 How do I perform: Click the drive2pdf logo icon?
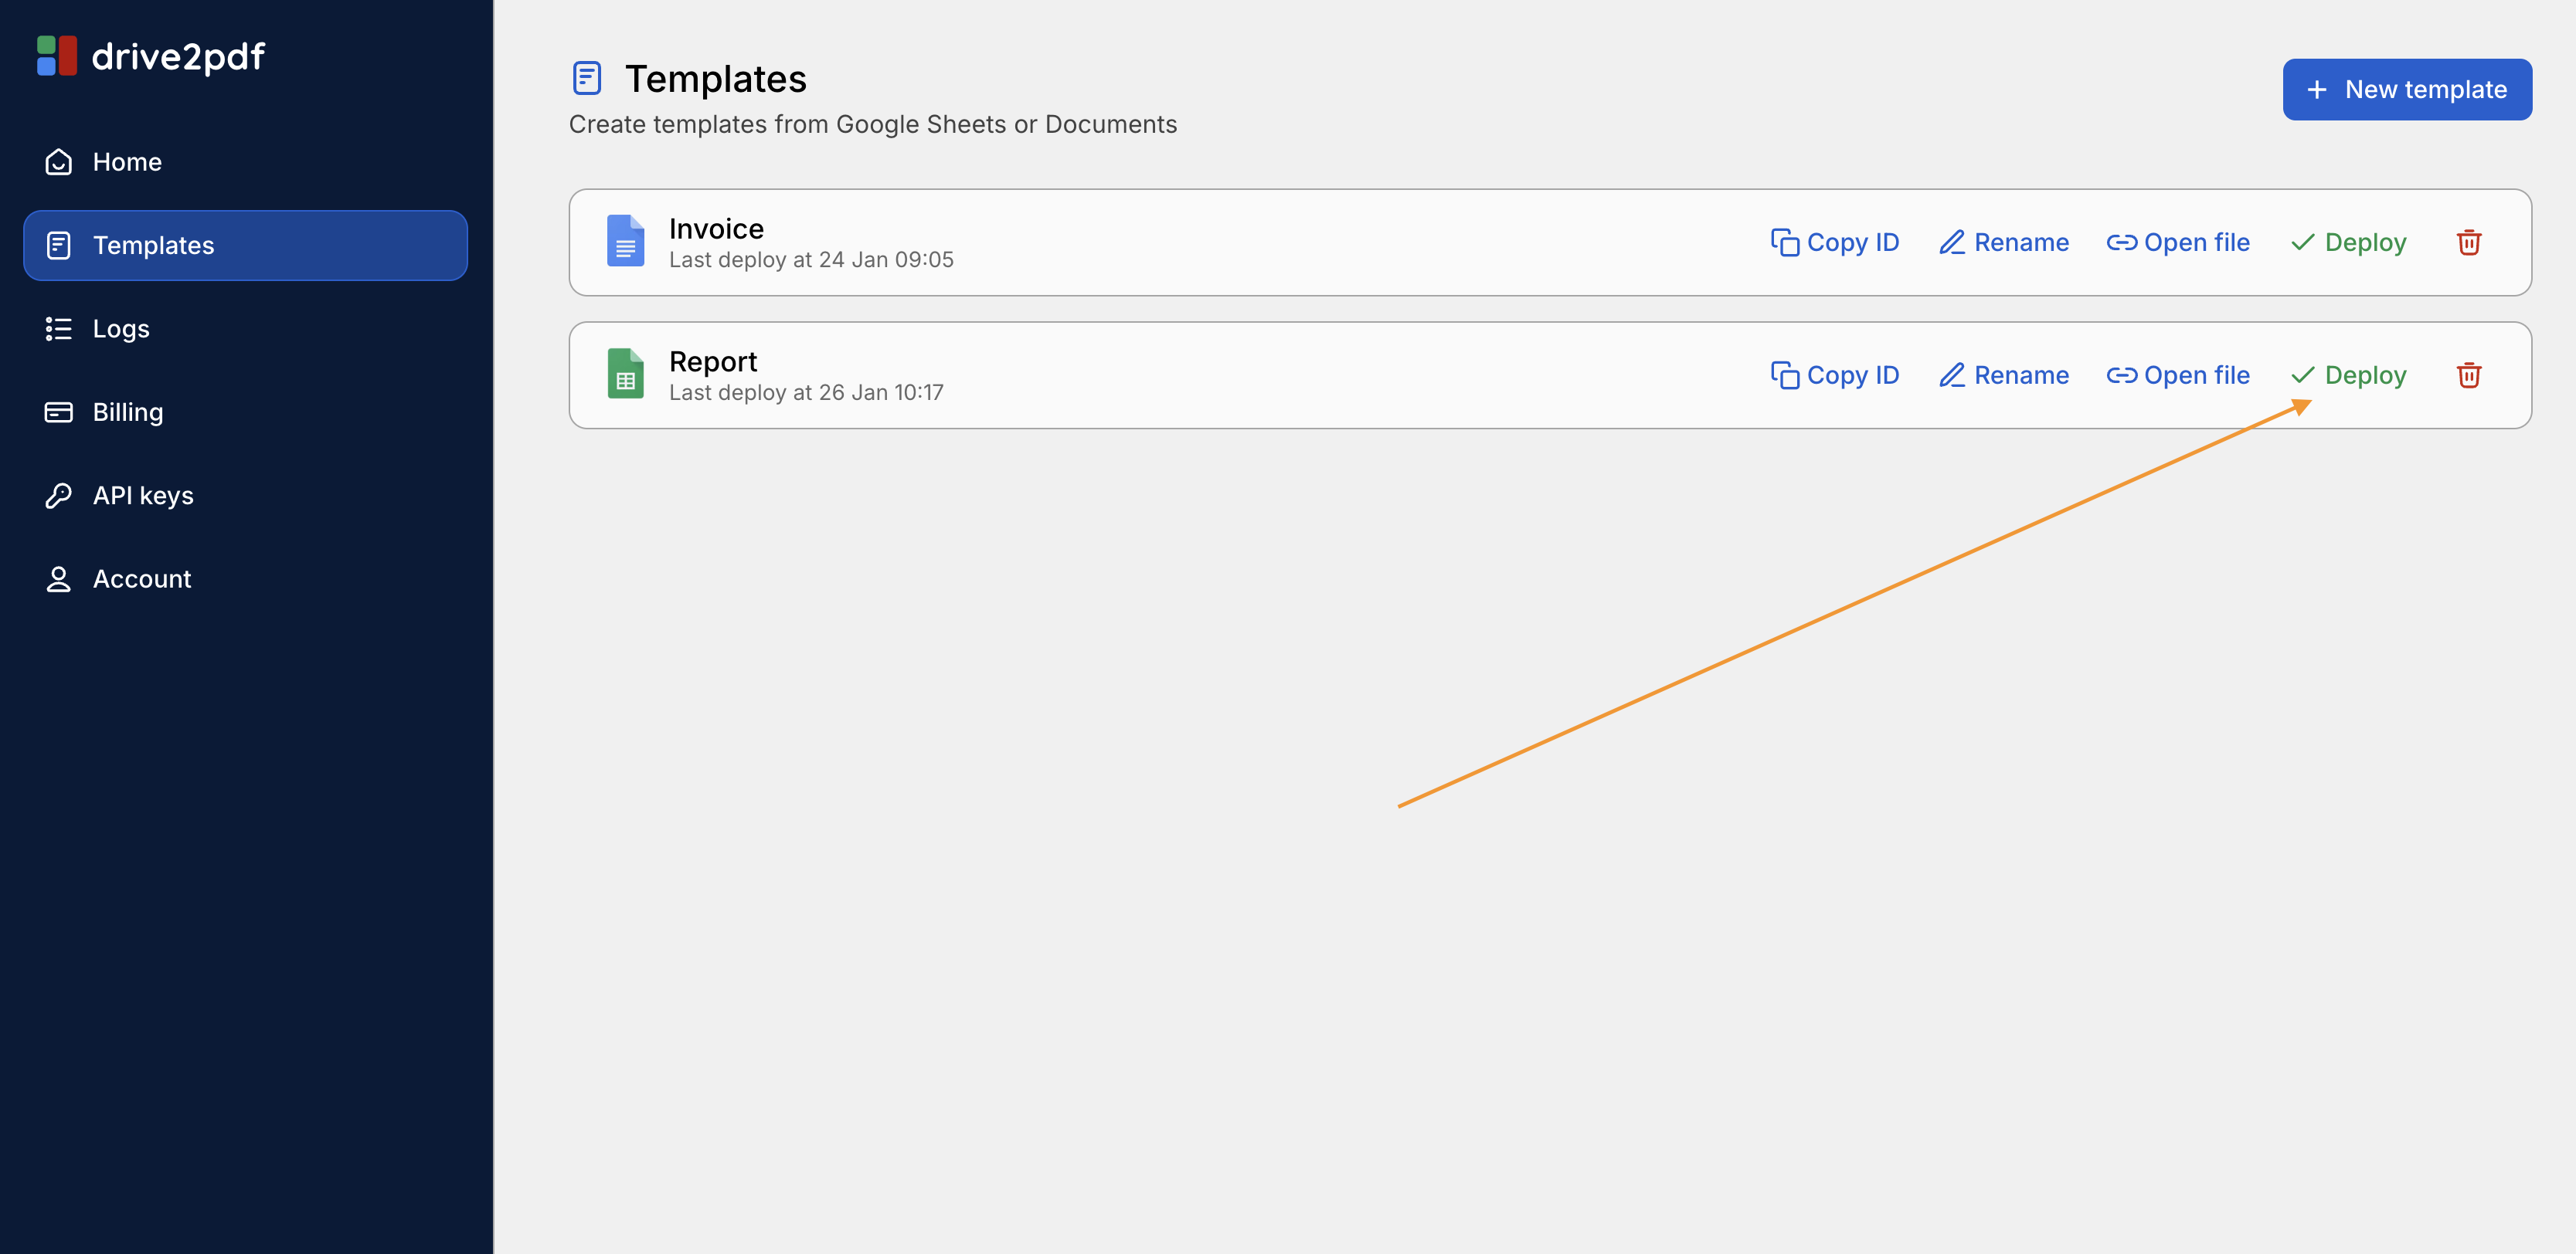click(x=57, y=55)
